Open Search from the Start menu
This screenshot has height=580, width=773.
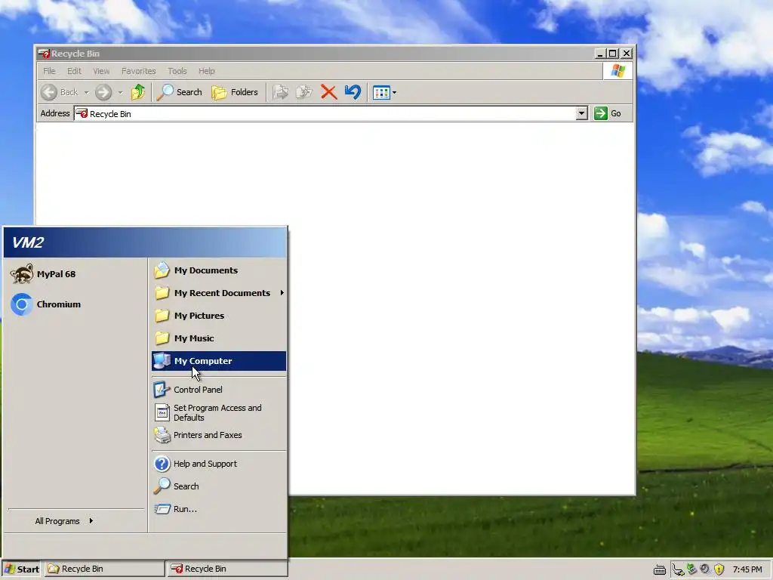219,486
